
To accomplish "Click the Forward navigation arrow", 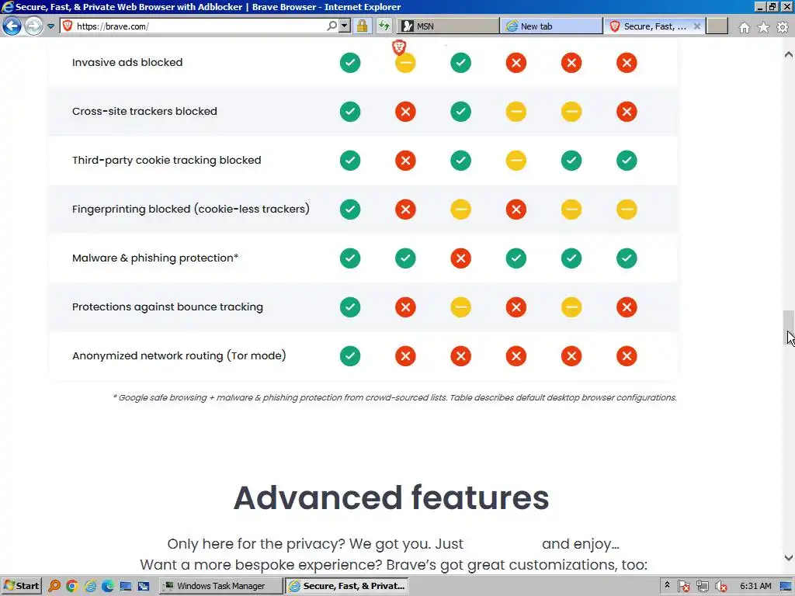I will 33,26.
